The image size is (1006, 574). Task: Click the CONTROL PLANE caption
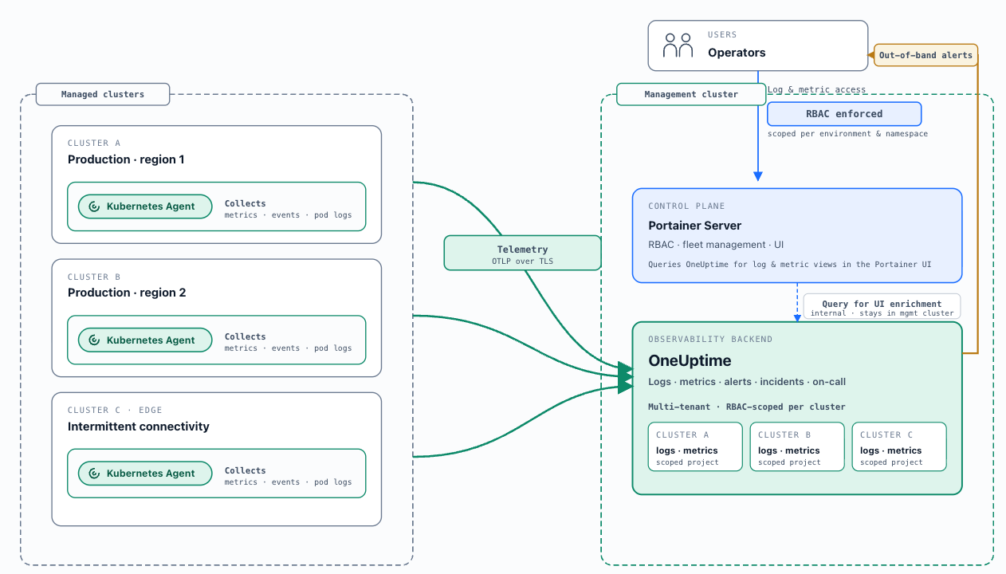pyautogui.click(x=686, y=206)
